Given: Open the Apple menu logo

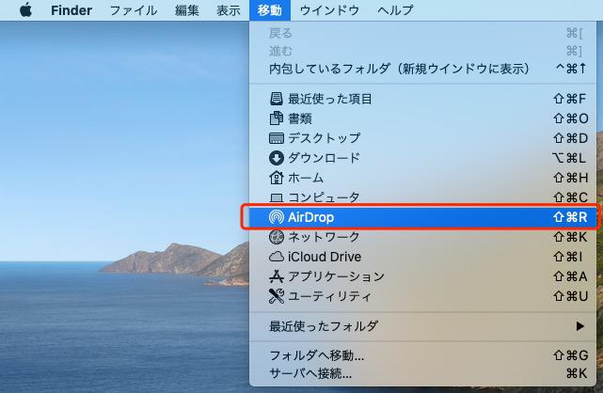Looking at the screenshot, I should pyautogui.click(x=25, y=10).
